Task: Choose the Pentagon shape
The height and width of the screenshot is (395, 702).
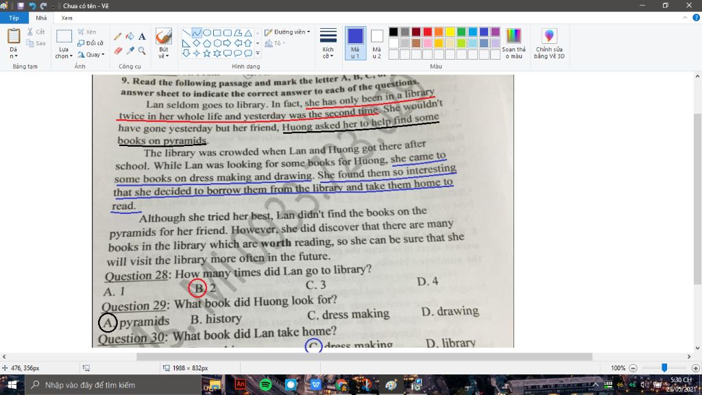Action: pyautogui.click(x=207, y=43)
